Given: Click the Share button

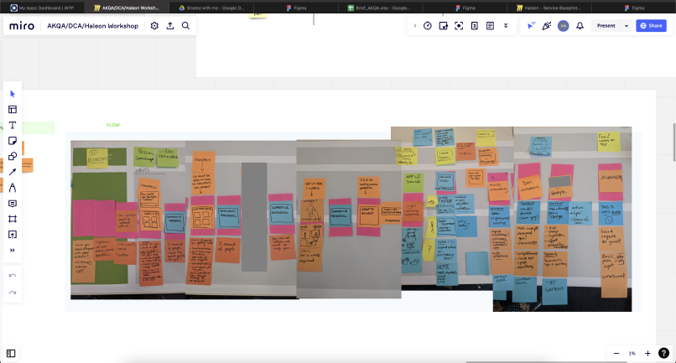Looking at the screenshot, I should coord(651,26).
